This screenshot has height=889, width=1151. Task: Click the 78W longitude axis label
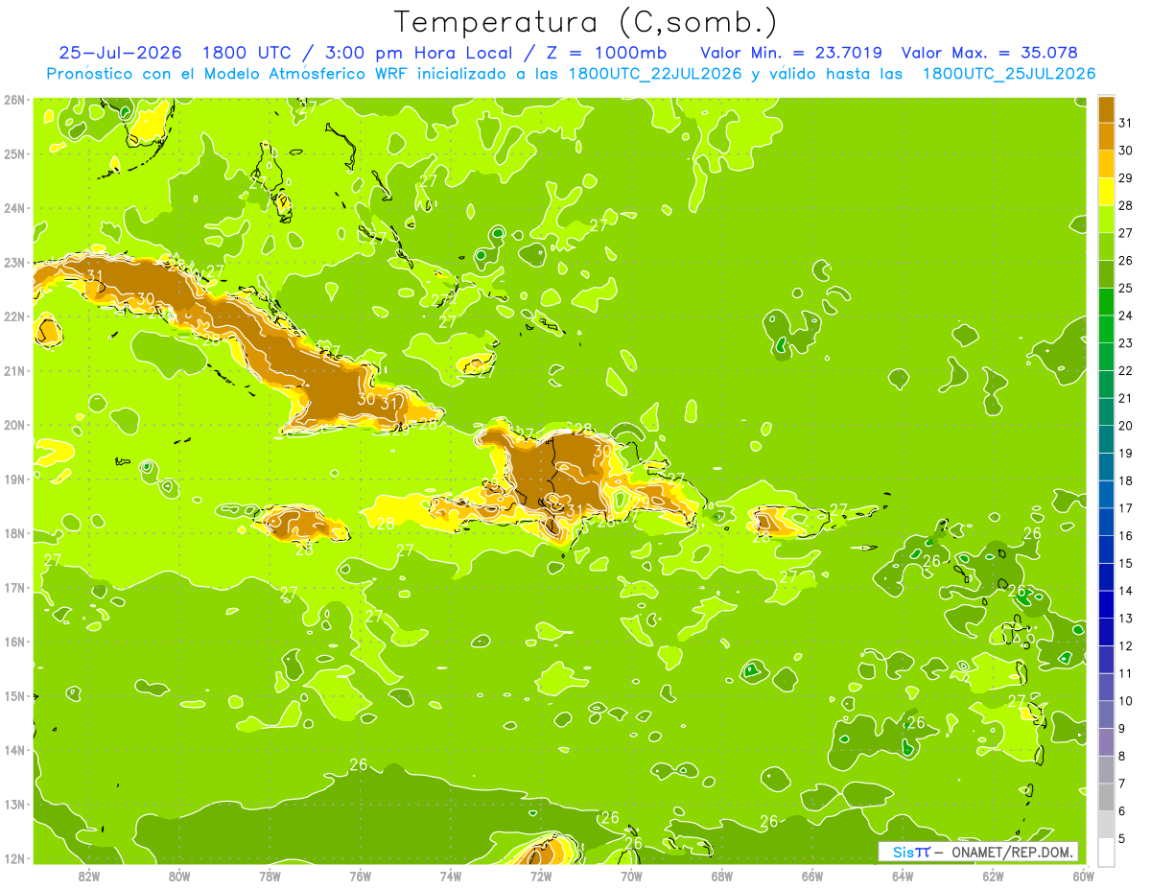coord(270,877)
